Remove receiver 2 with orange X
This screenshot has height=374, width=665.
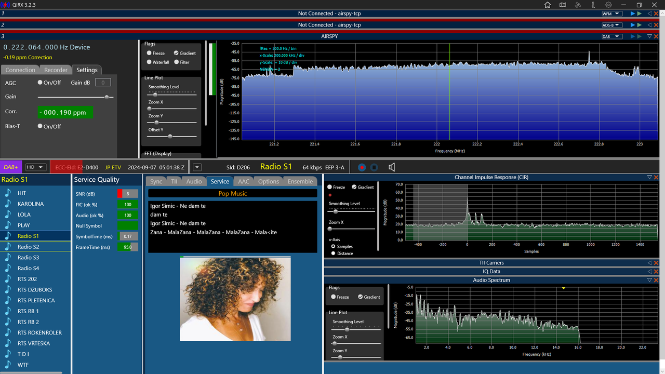click(656, 25)
